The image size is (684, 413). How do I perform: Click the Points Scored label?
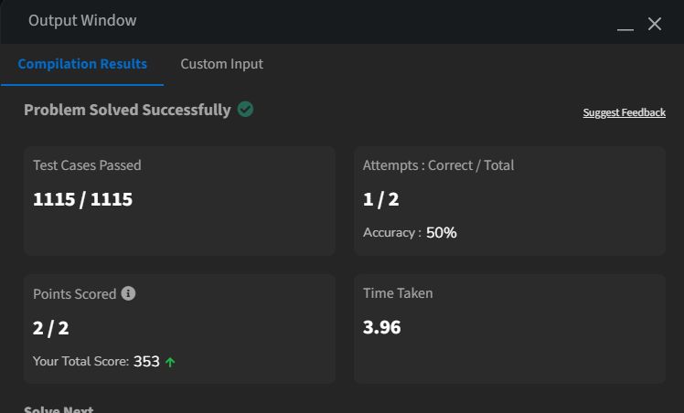click(x=75, y=293)
